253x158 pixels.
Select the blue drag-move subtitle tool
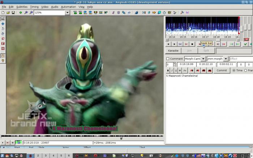[3, 24]
